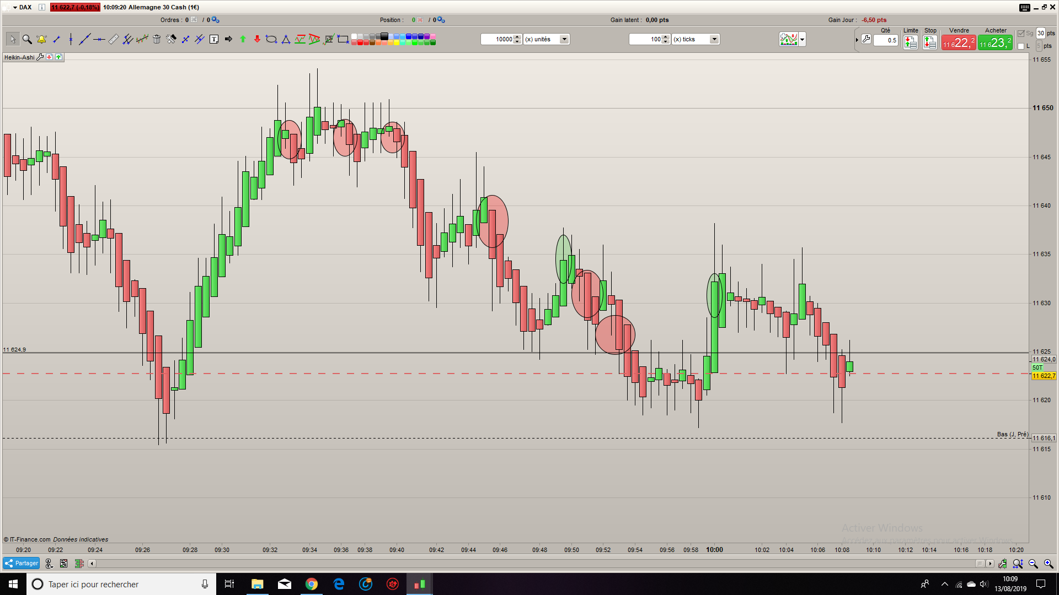This screenshot has width=1059, height=595.
Task: Open the ticks dropdown
Action: [x=714, y=39]
